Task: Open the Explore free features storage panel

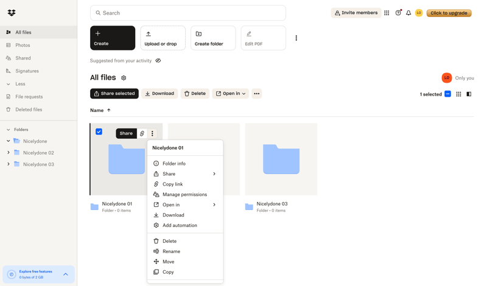Action: 38,274
